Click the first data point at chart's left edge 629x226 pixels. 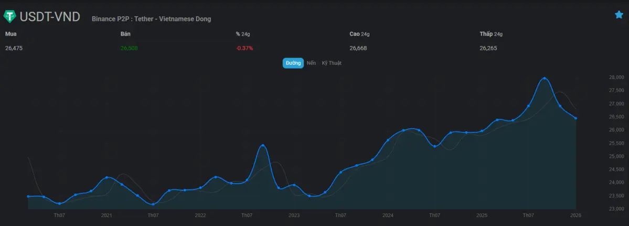(28, 196)
